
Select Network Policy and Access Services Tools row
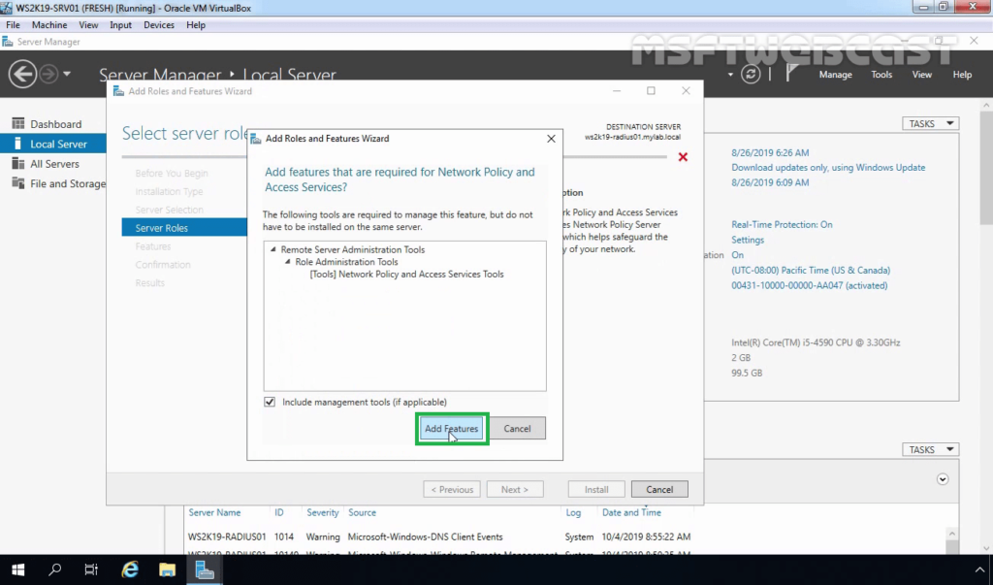tap(406, 275)
